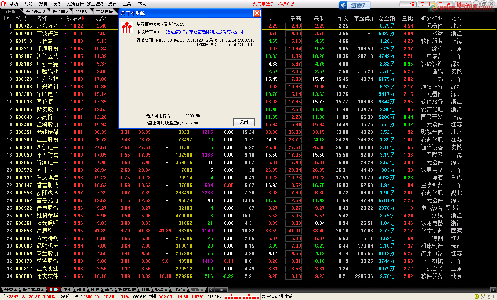Expand the 期货▲ bottom tab menu

click(x=197, y=290)
